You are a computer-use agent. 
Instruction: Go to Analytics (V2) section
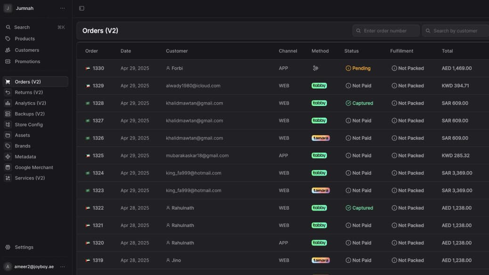30,103
